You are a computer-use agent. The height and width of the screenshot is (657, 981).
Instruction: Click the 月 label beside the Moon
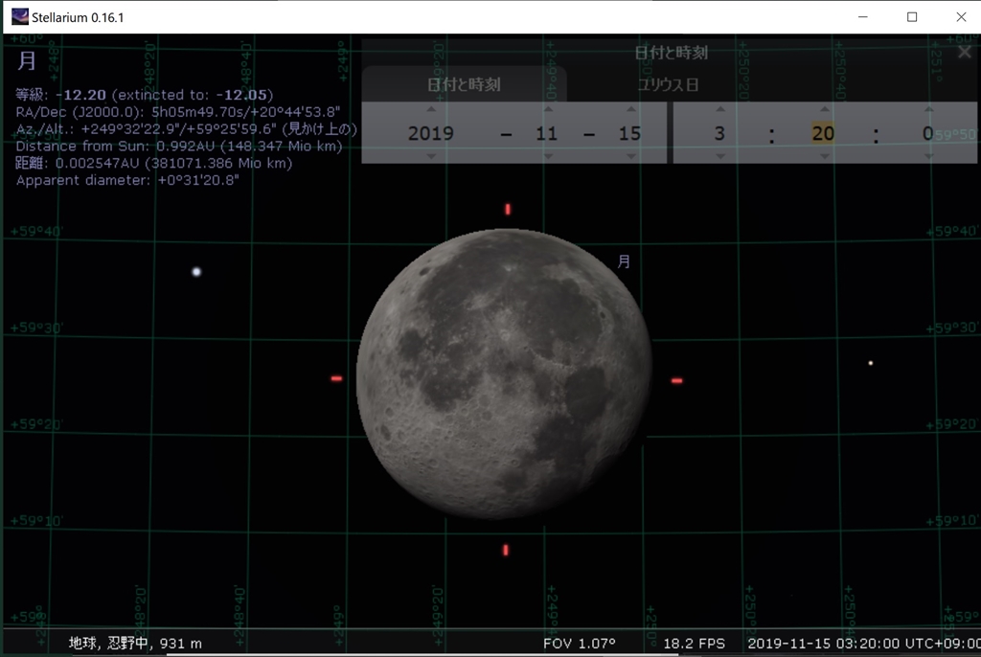[x=624, y=261]
